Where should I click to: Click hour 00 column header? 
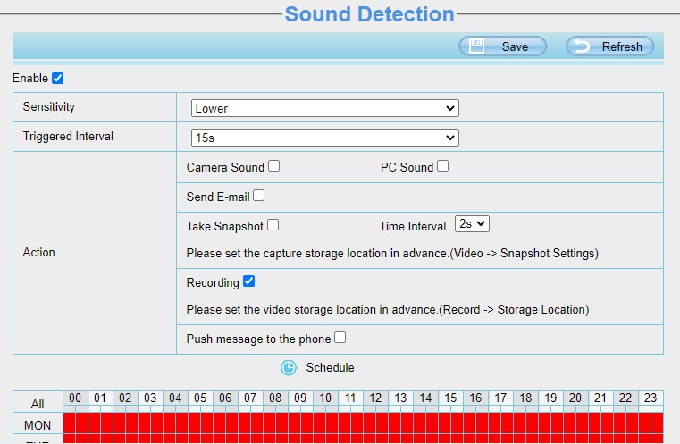point(75,398)
